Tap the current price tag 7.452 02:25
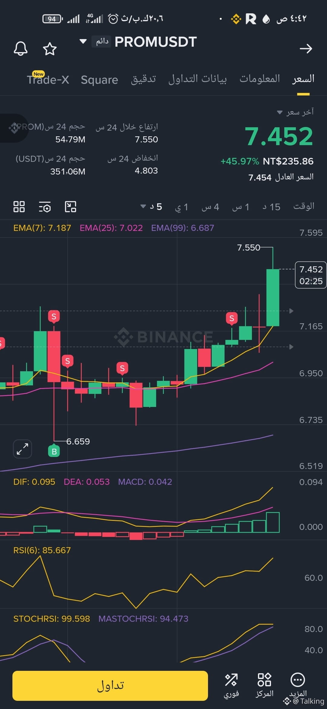Image resolution: width=327 pixels, height=709 pixels. pos(311,275)
